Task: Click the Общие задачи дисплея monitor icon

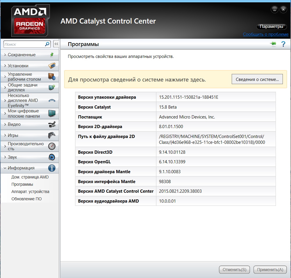Action: point(52,87)
